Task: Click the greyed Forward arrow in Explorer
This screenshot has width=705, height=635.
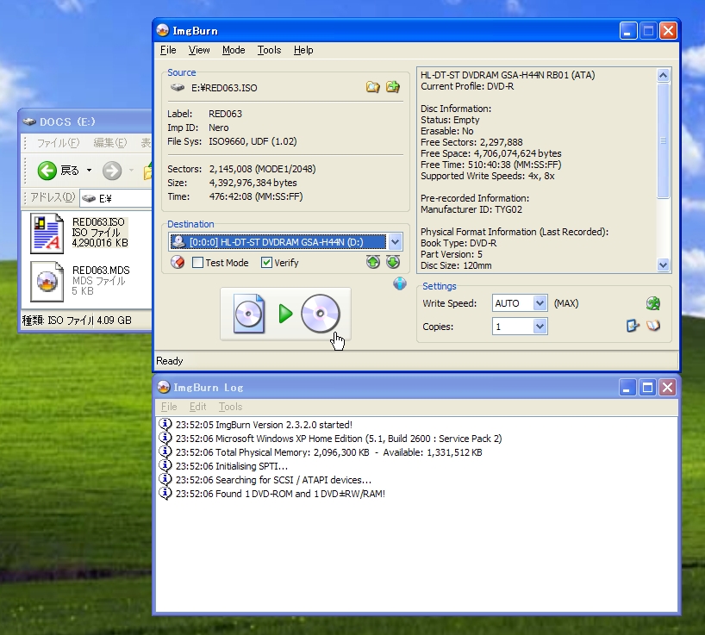Action: 112,171
